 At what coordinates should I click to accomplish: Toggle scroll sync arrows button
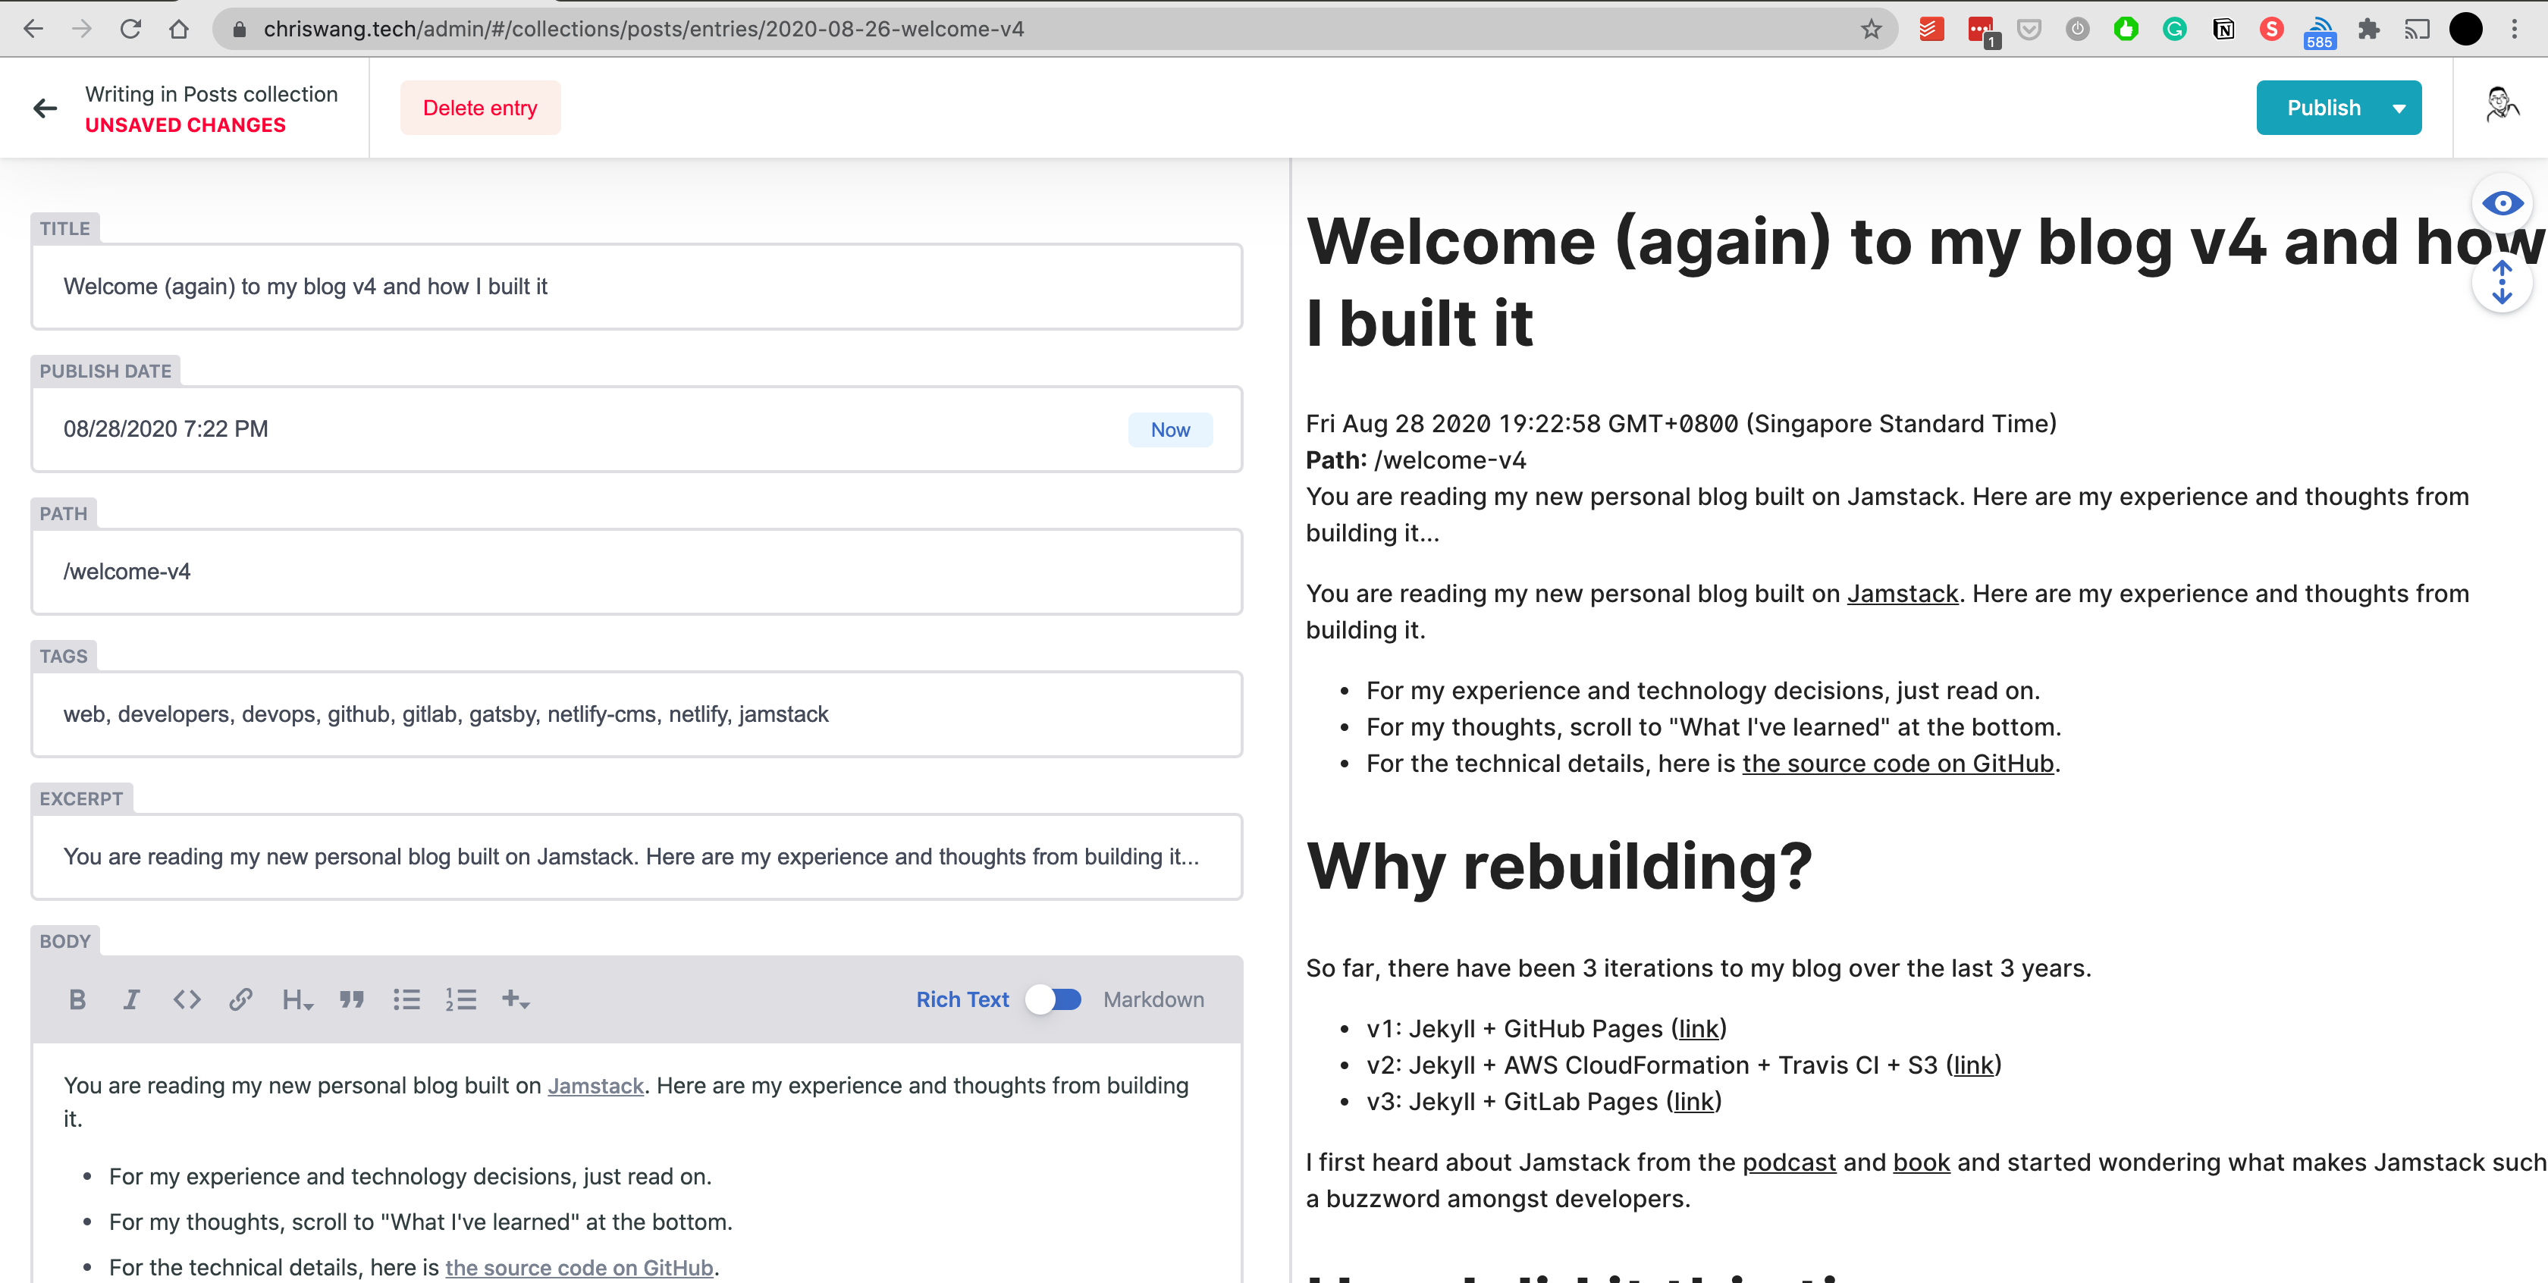[2502, 283]
